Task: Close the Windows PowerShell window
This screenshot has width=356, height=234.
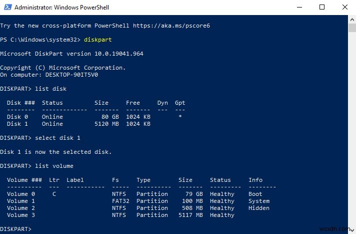Action: click(344, 8)
